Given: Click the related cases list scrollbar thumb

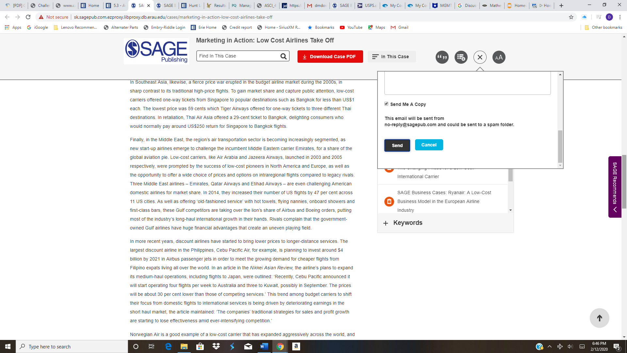Looking at the screenshot, I should [510, 175].
